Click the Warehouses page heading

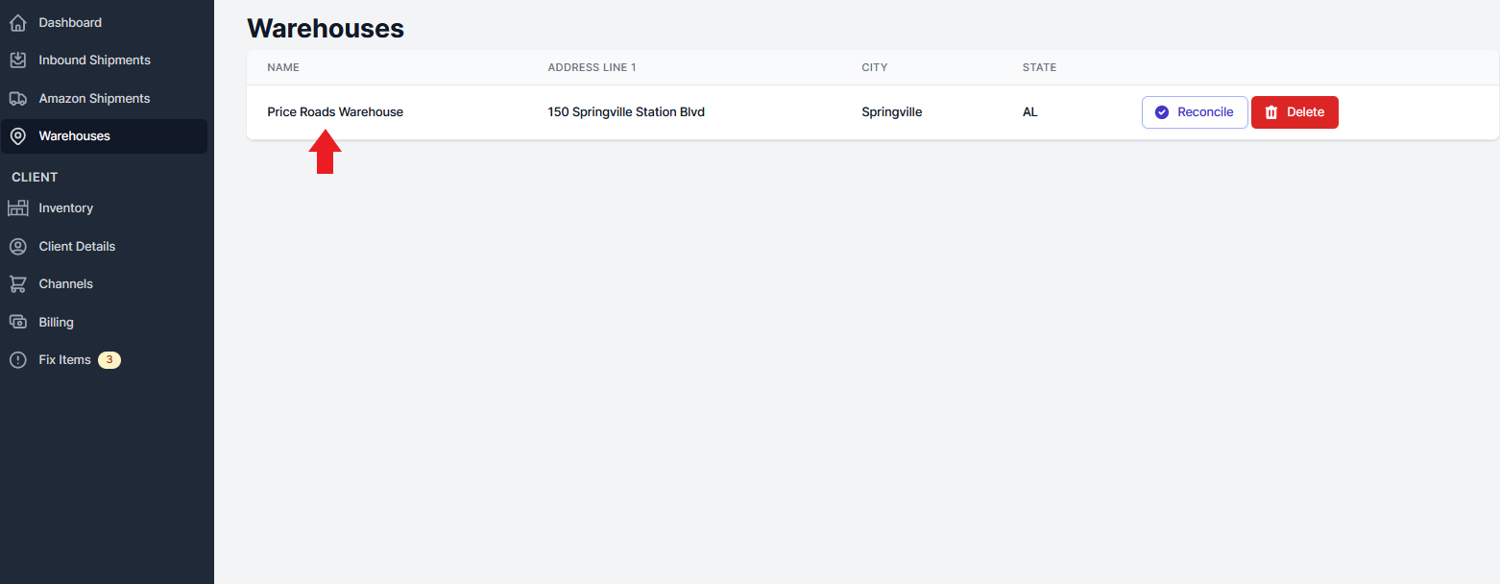326,29
